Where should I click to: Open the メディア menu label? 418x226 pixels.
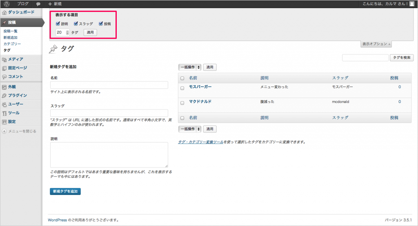pyautogui.click(x=16, y=59)
